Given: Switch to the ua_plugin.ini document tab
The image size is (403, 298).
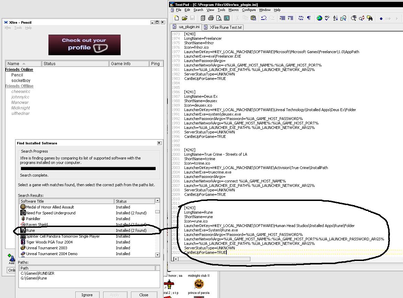Looking at the screenshot, I should tap(186, 27).
